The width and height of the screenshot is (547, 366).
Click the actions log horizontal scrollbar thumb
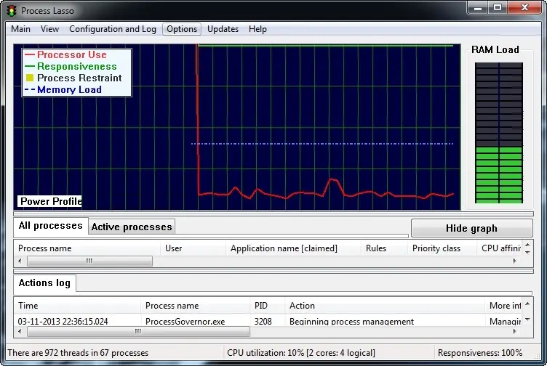[x=138, y=332]
